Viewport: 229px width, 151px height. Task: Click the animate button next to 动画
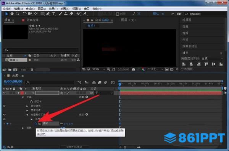coord(87,97)
